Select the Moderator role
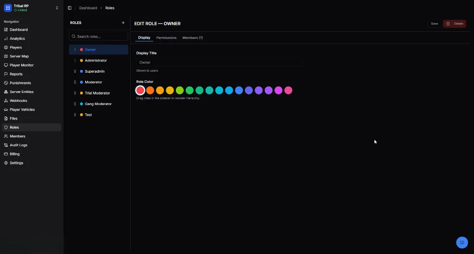Screen dimensions: 474x254 [x=99, y=82]
